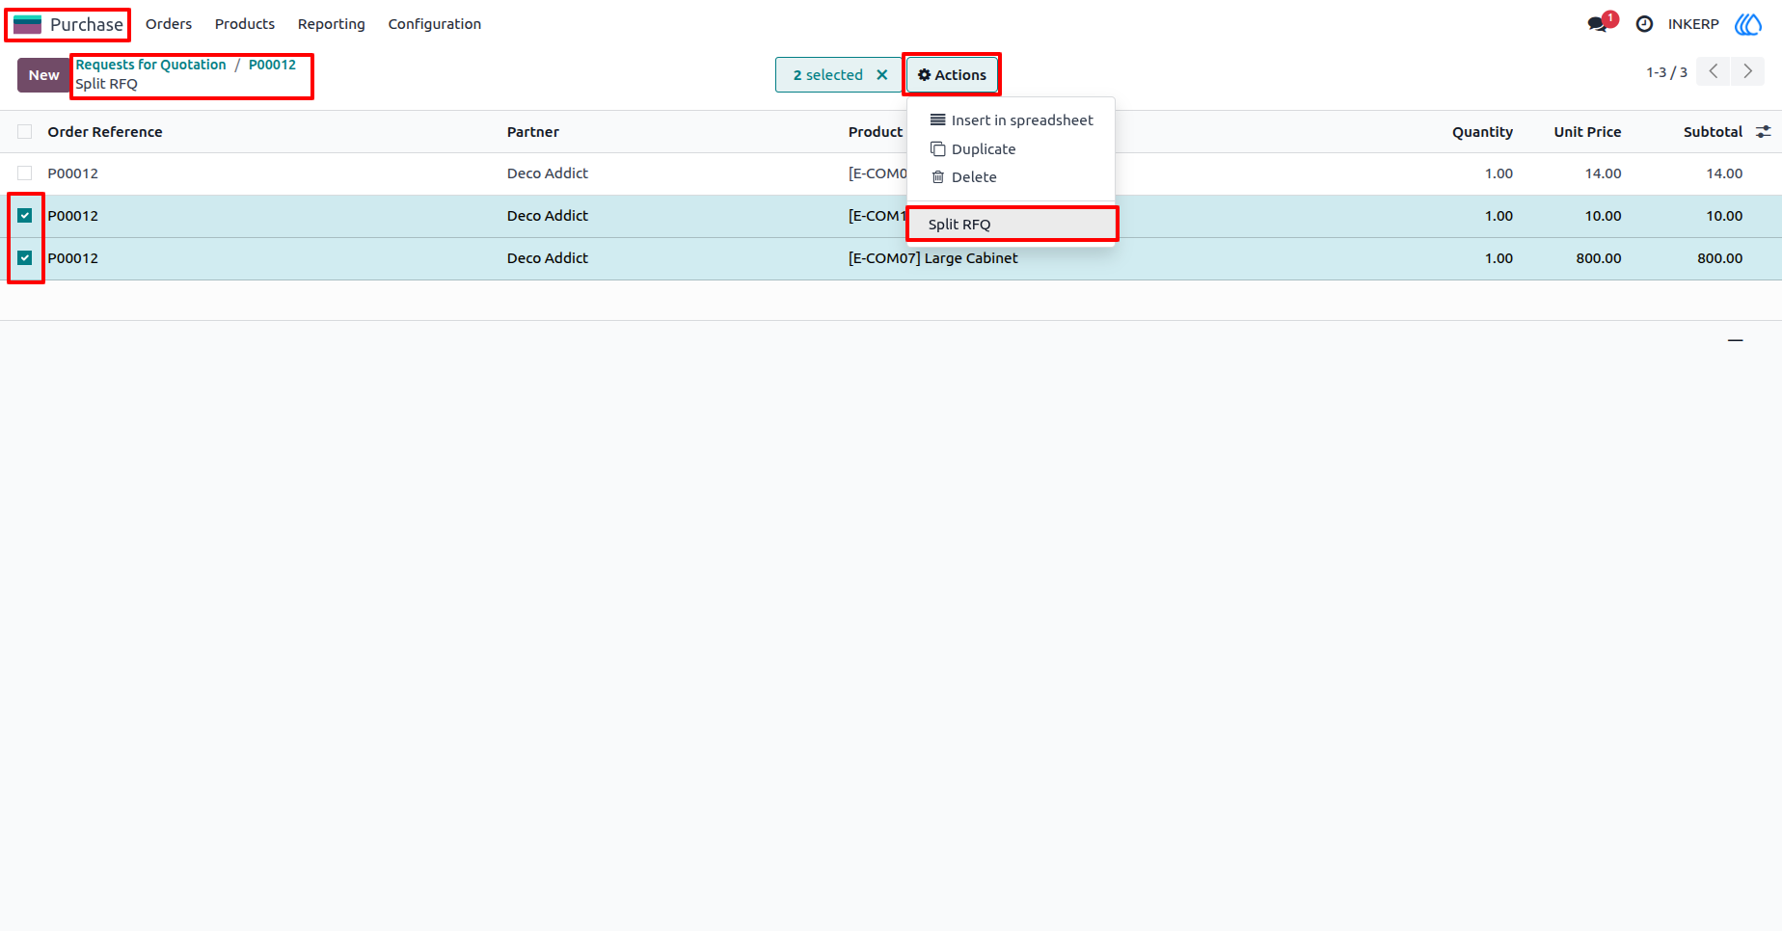Open the P00012 breadcrumb link

pyautogui.click(x=272, y=65)
